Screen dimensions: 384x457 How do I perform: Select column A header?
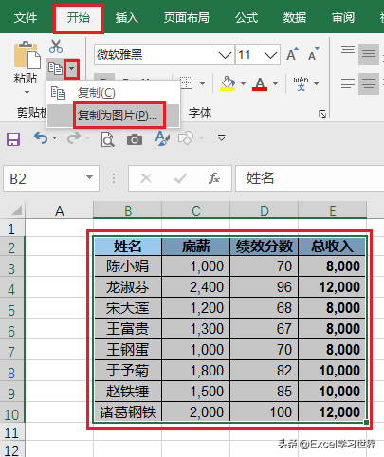point(60,210)
